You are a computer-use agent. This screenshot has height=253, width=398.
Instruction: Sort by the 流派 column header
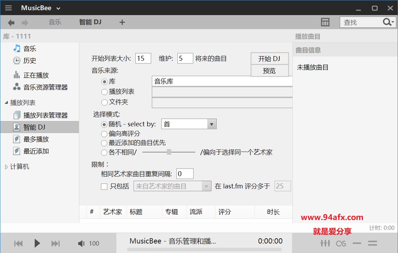tap(201, 212)
